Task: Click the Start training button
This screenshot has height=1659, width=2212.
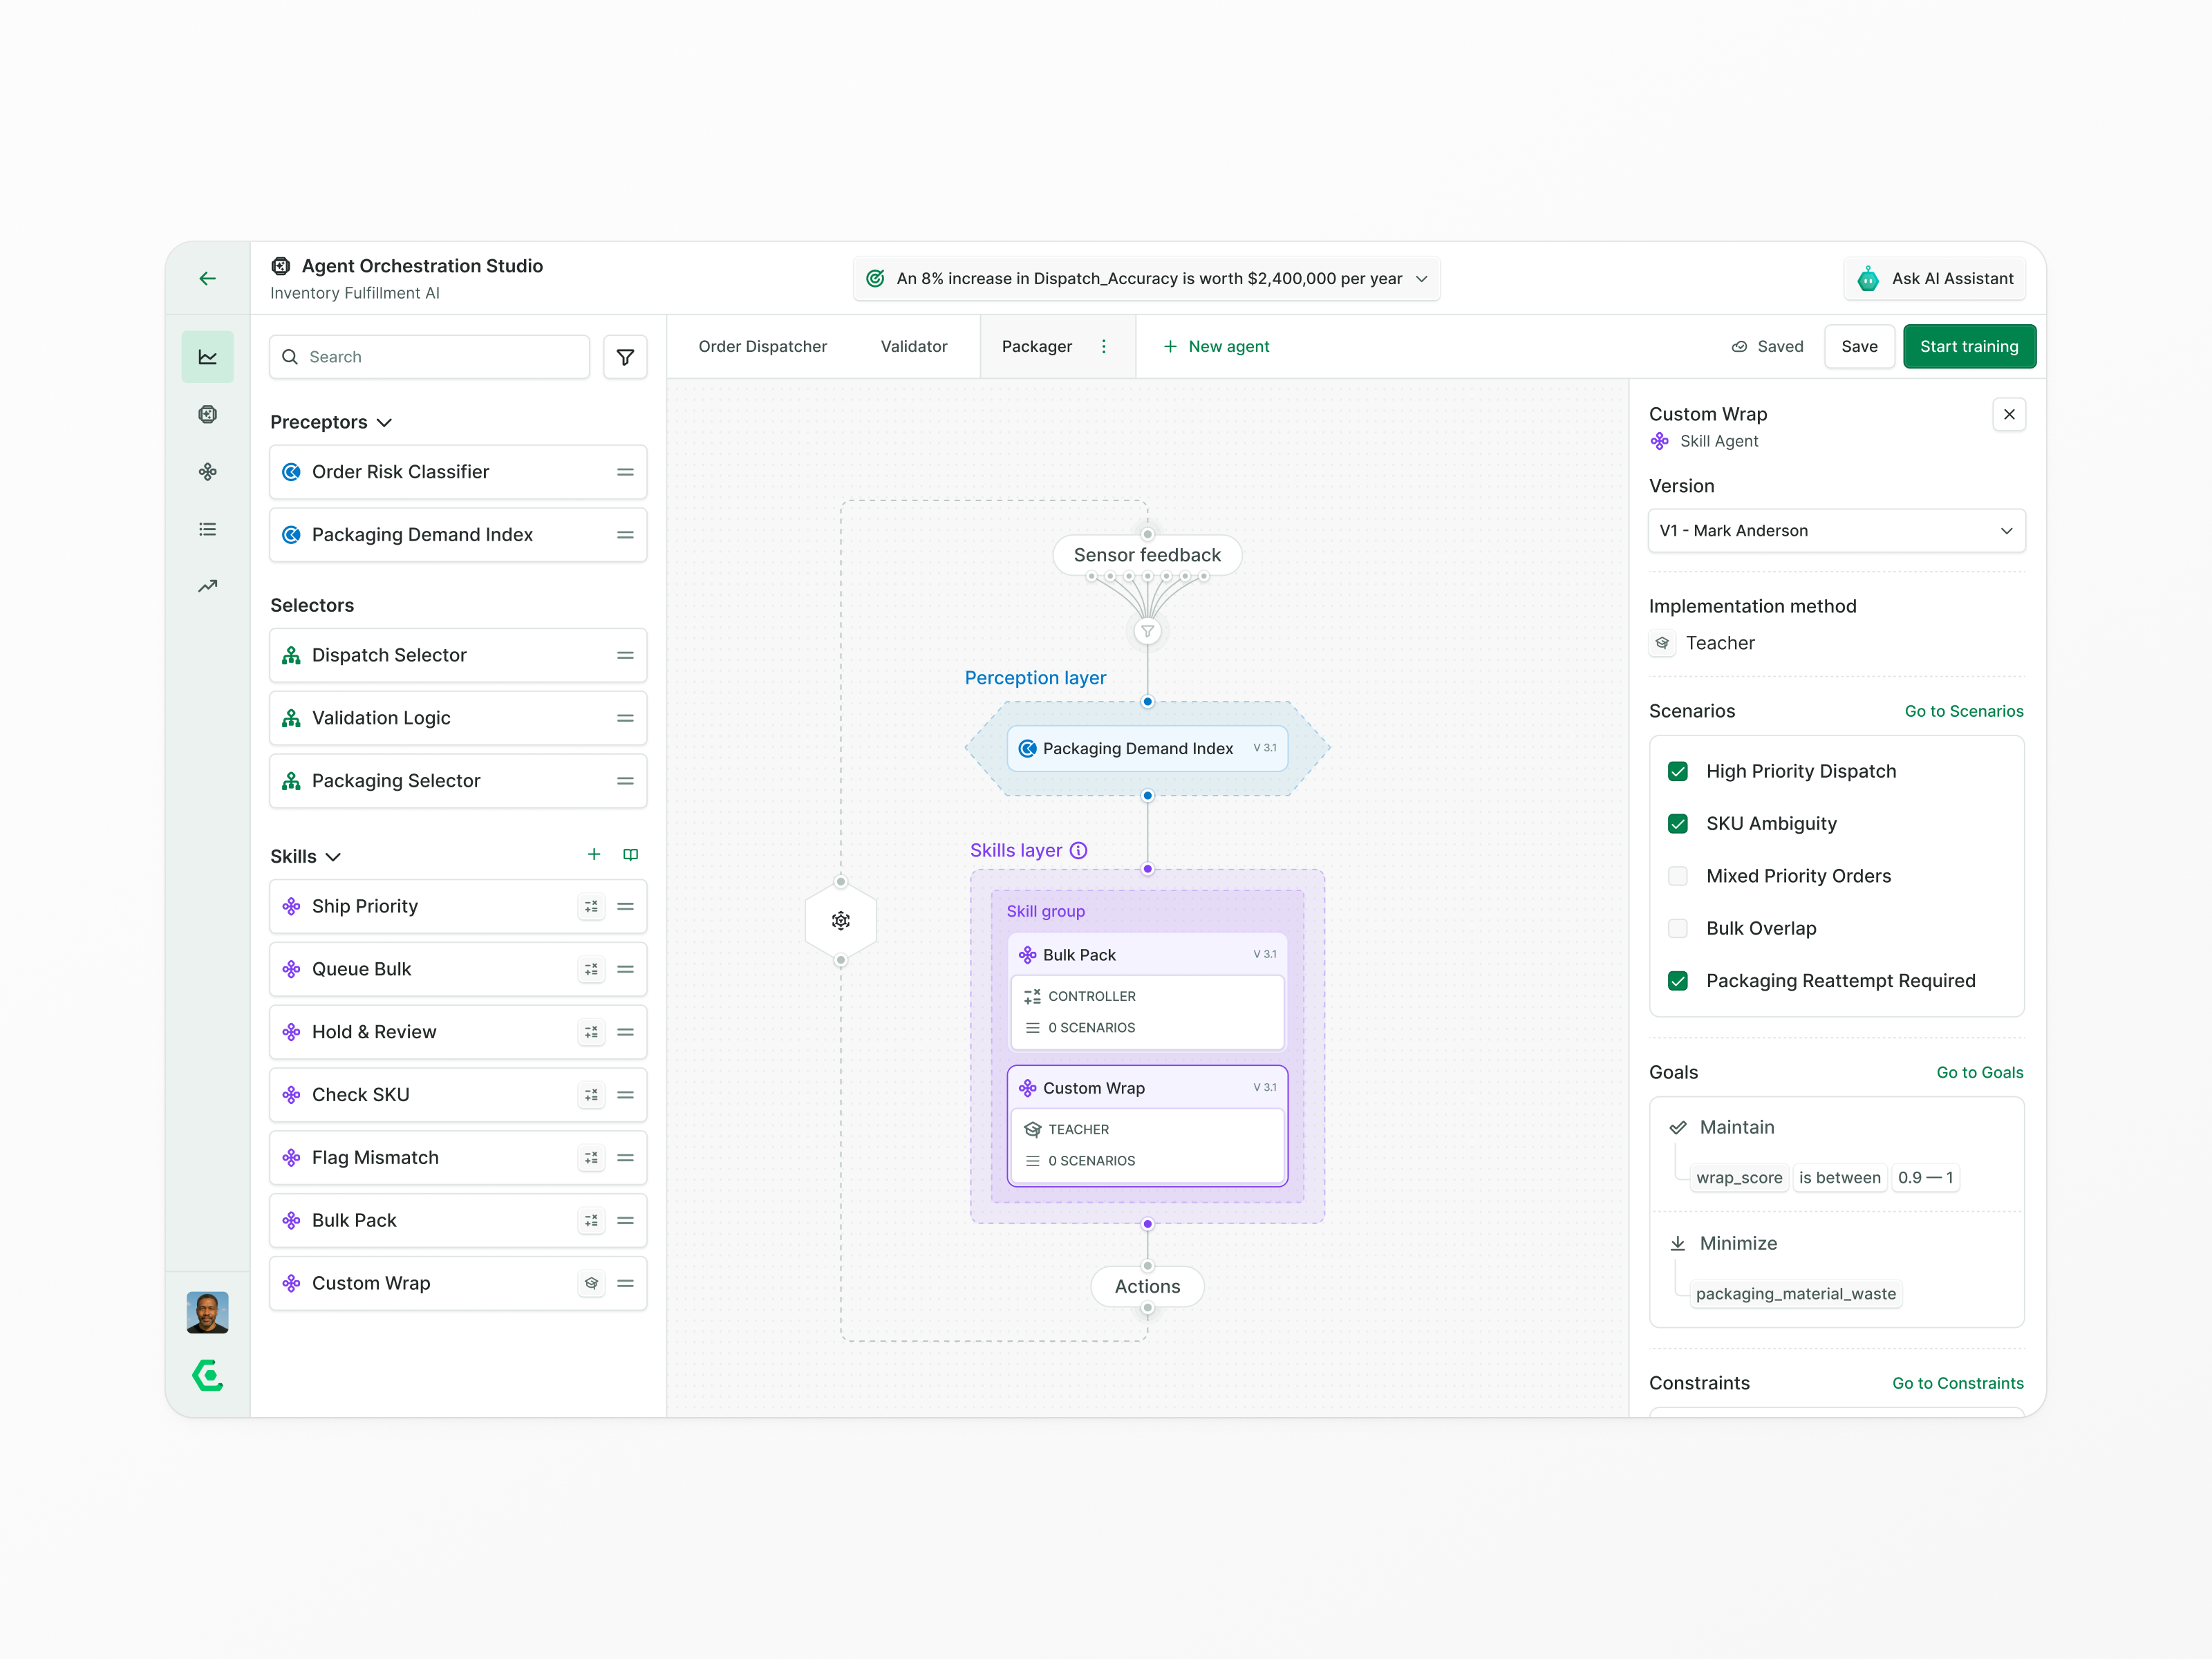Action: [1969, 346]
